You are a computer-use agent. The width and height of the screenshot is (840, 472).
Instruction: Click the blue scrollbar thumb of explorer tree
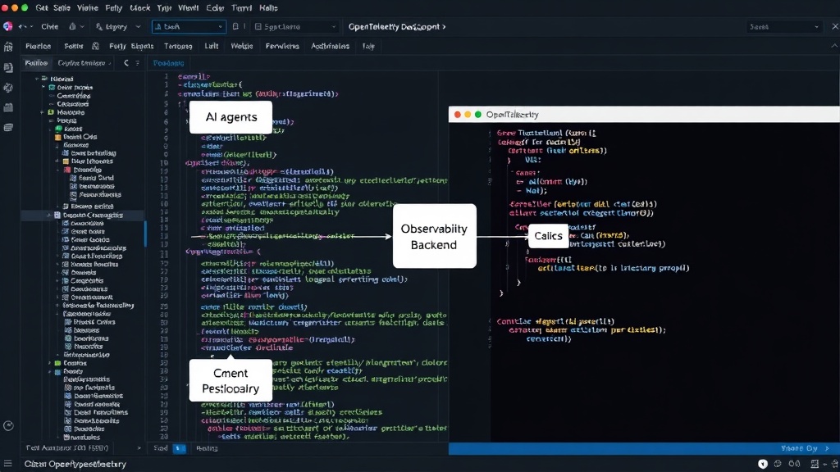click(x=145, y=234)
